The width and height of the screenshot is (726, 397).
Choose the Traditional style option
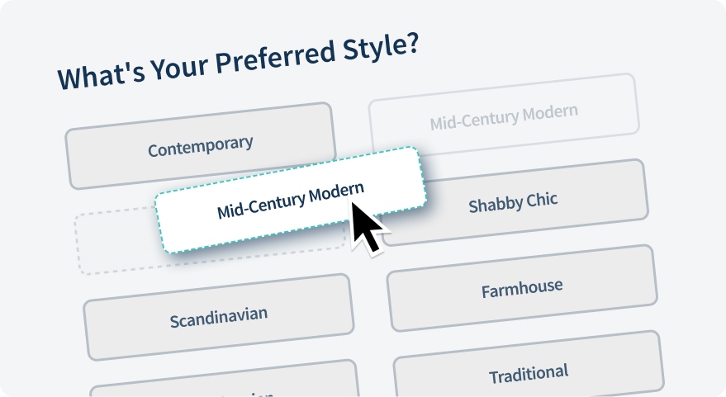(529, 374)
